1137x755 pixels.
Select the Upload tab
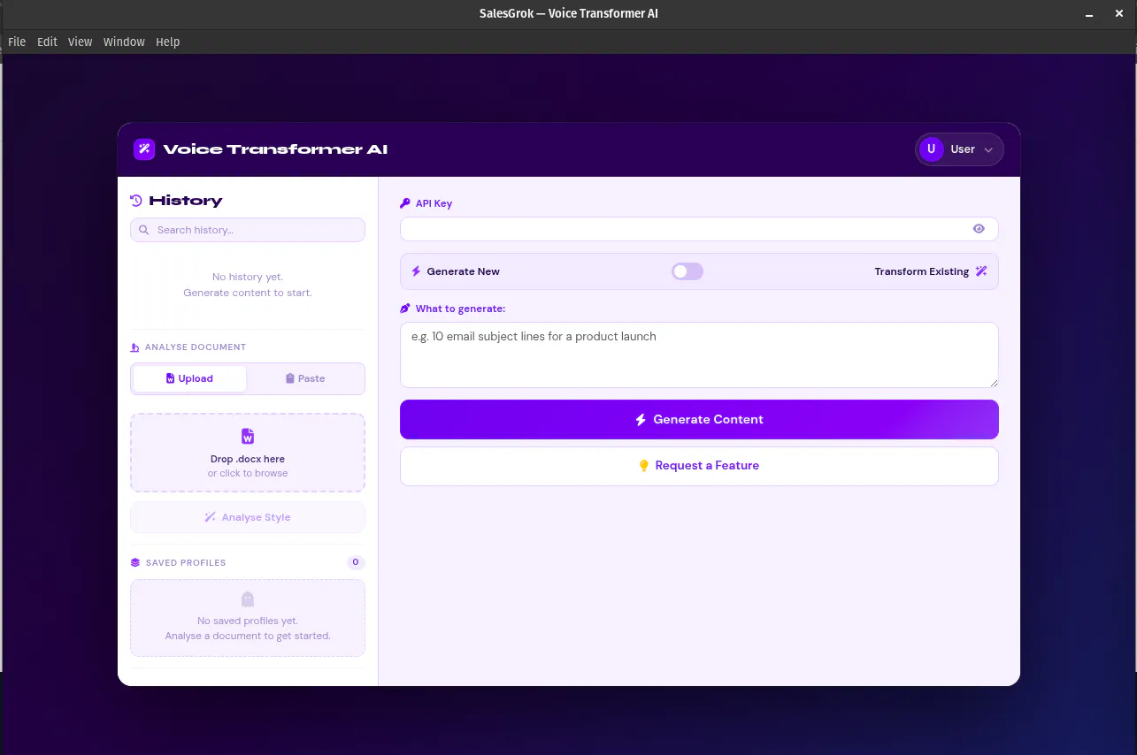pos(189,378)
